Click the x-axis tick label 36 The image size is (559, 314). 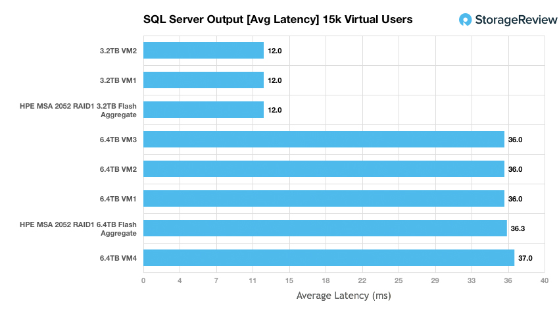[508, 280]
